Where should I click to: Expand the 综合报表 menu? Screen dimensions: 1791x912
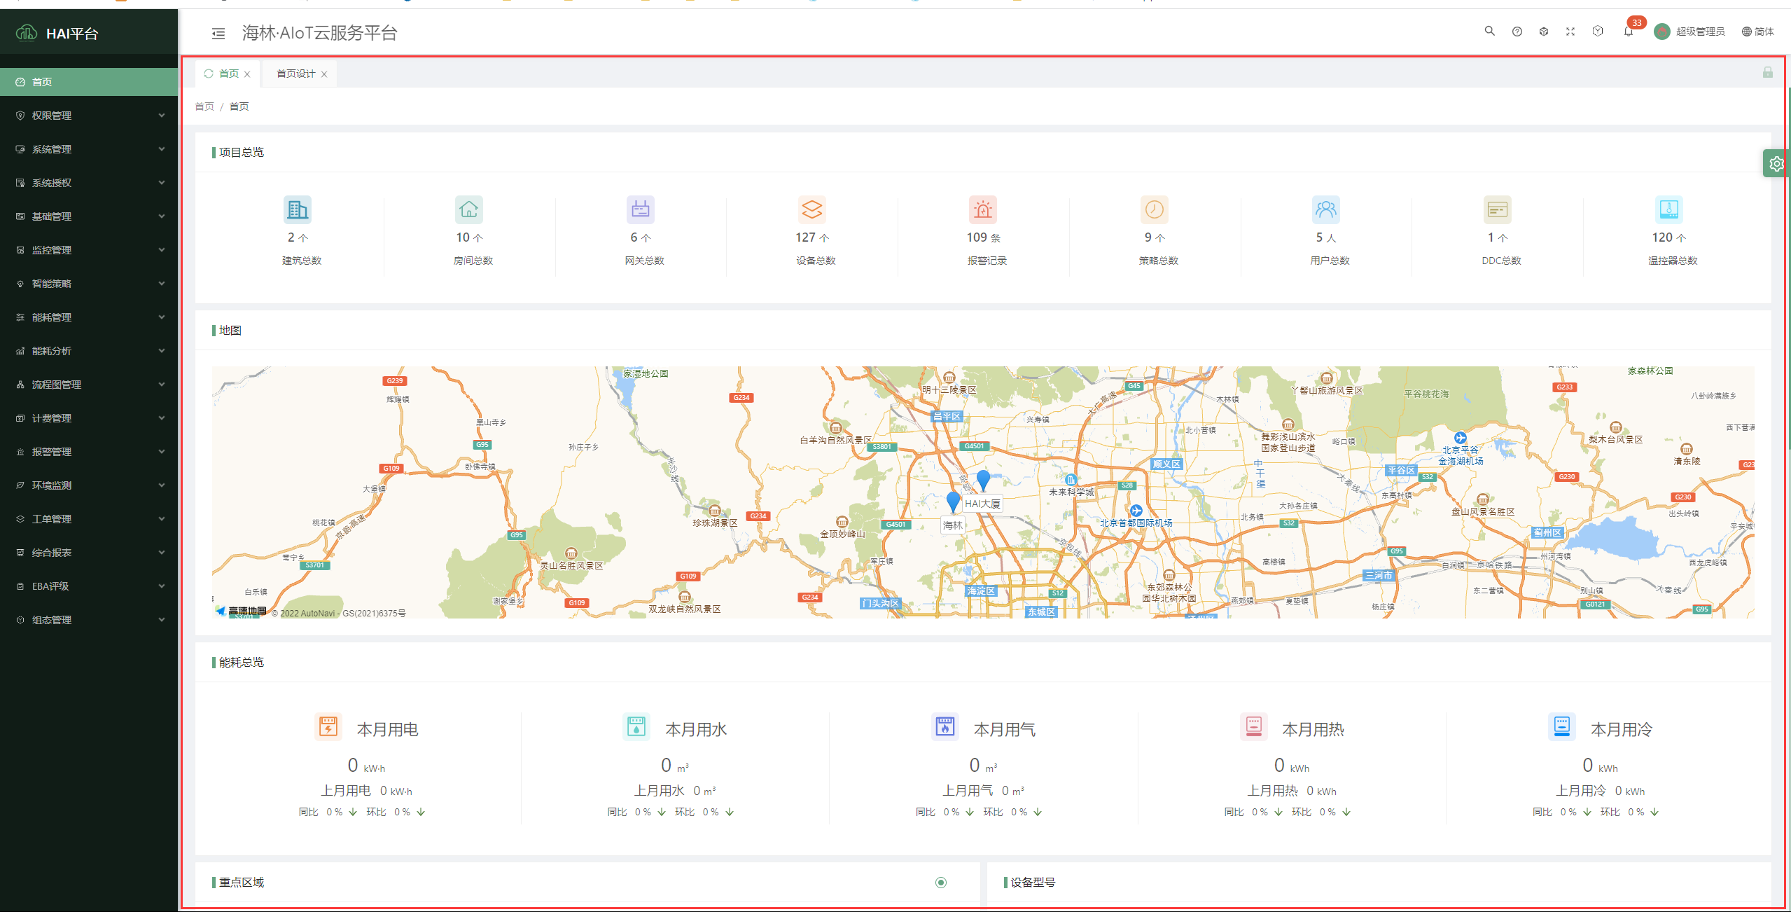(x=89, y=553)
